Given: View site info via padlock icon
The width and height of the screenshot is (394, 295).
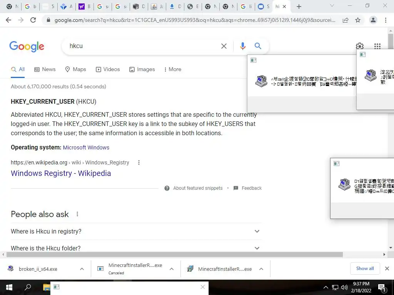Looking at the screenshot, I should 48,20.
